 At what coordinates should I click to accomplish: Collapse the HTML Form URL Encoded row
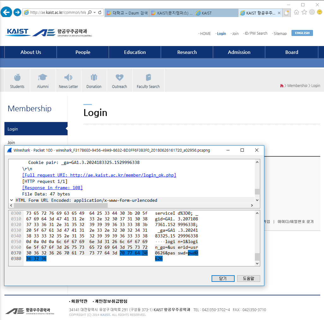coord(12,200)
